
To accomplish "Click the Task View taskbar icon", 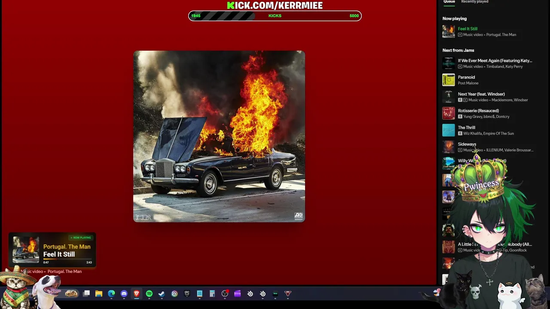I will (86, 294).
